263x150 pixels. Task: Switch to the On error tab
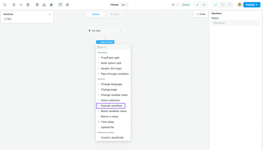pyautogui.click(x=114, y=14)
